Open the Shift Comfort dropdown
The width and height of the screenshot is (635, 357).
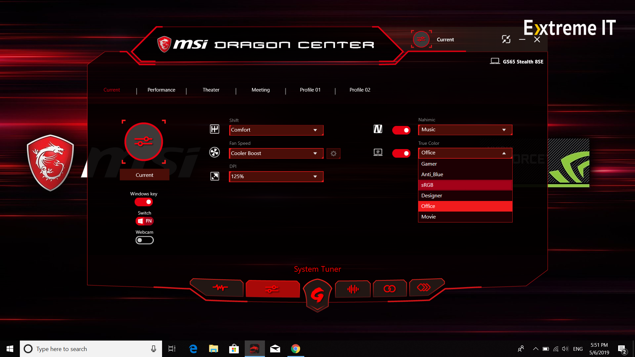click(x=276, y=130)
